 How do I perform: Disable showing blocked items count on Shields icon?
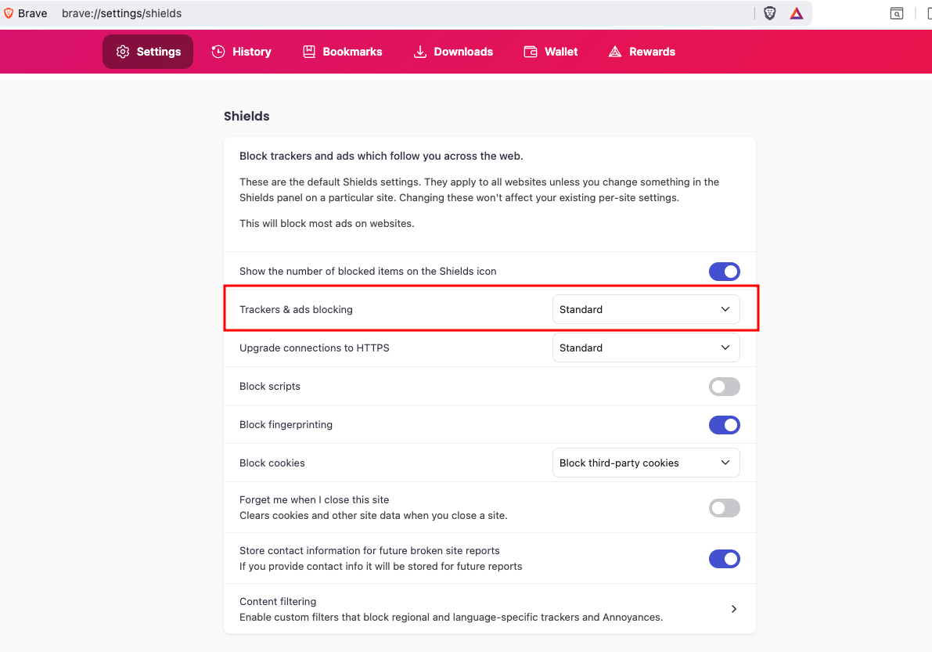coord(724,272)
